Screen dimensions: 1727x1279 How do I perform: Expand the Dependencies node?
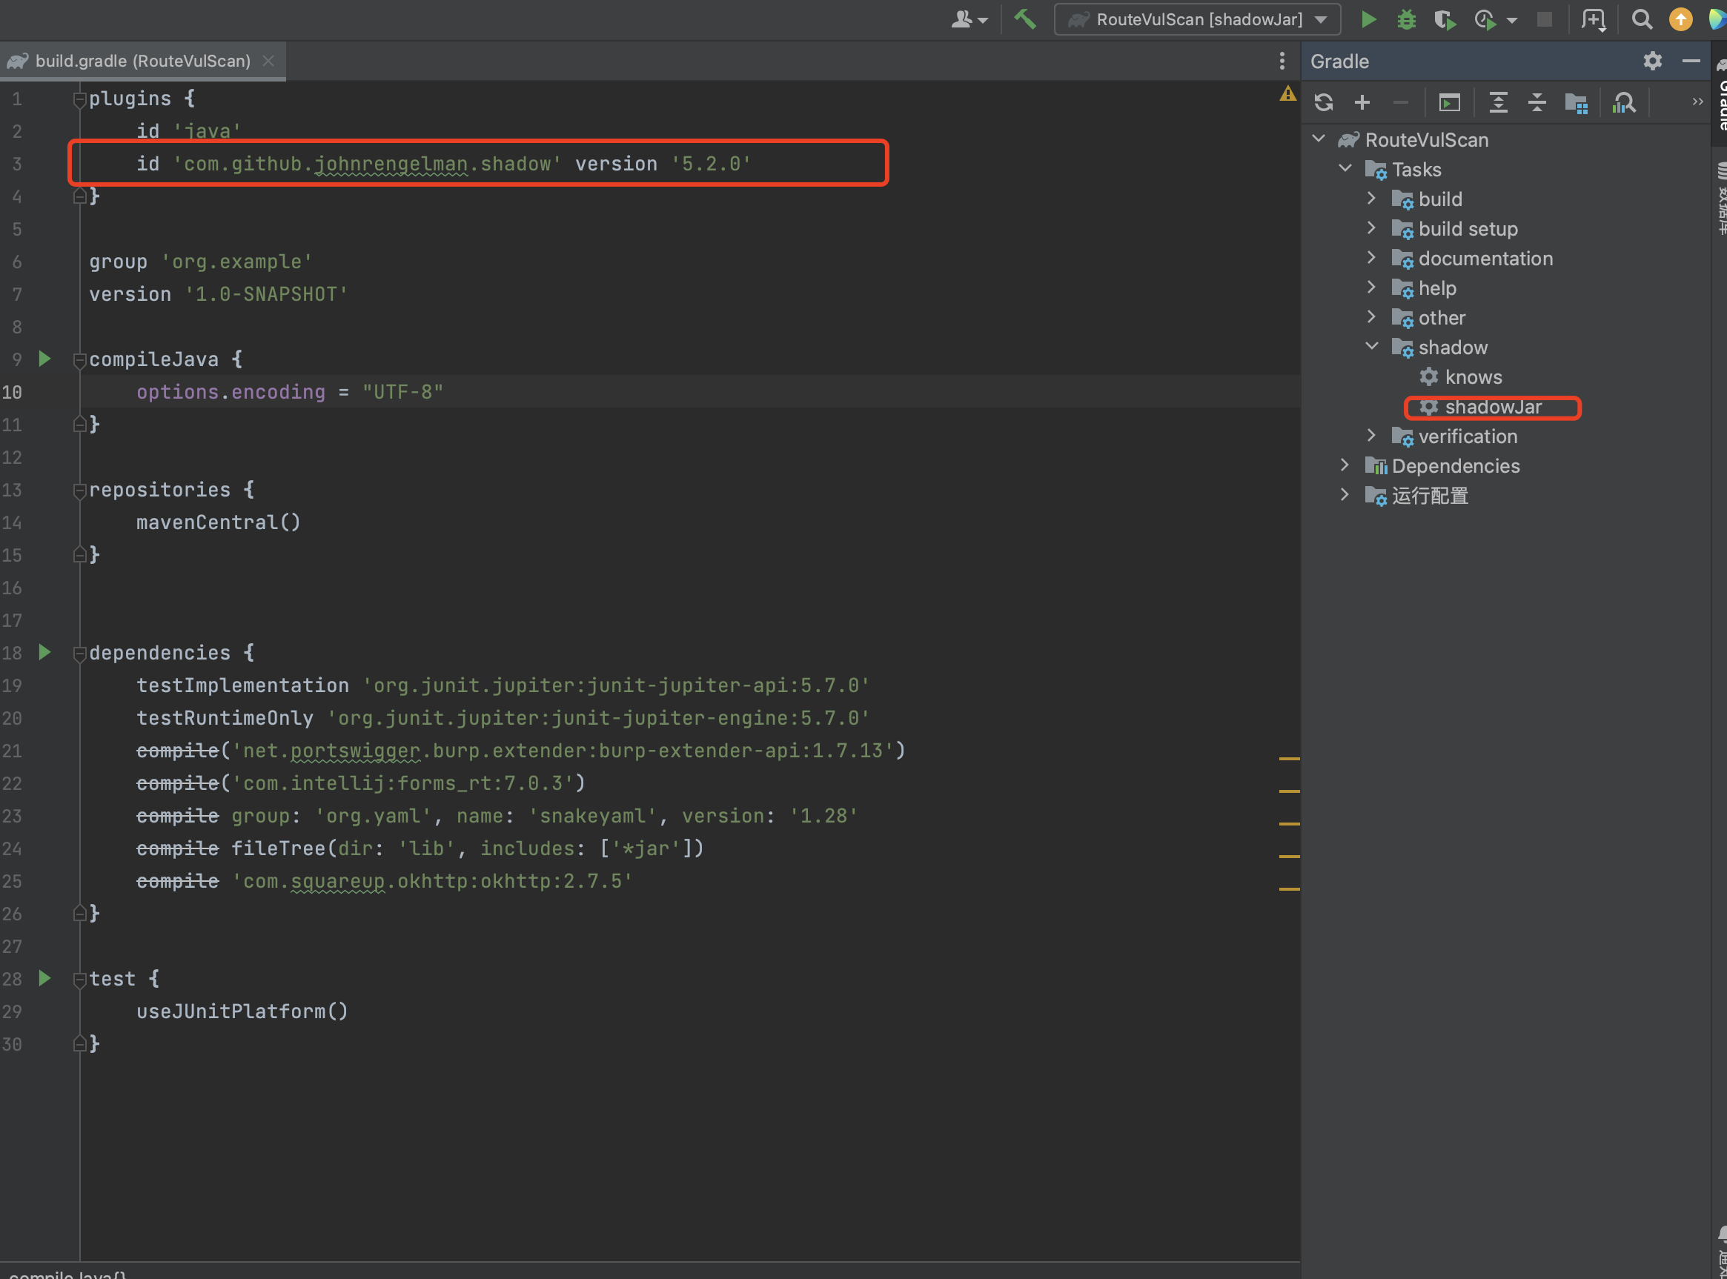click(1345, 465)
